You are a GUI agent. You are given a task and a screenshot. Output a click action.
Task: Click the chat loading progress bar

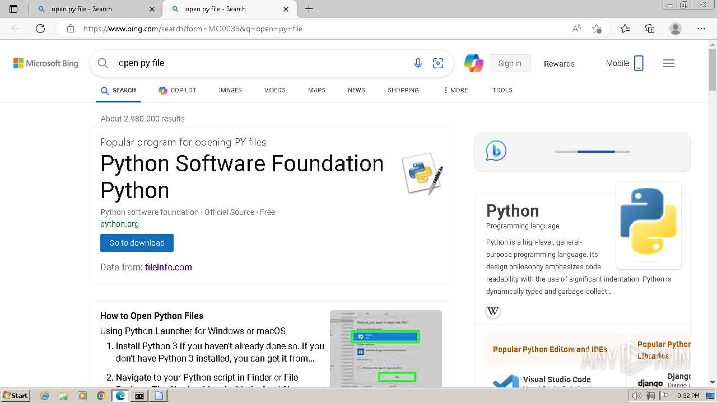pyautogui.click(x=593, y=152)
